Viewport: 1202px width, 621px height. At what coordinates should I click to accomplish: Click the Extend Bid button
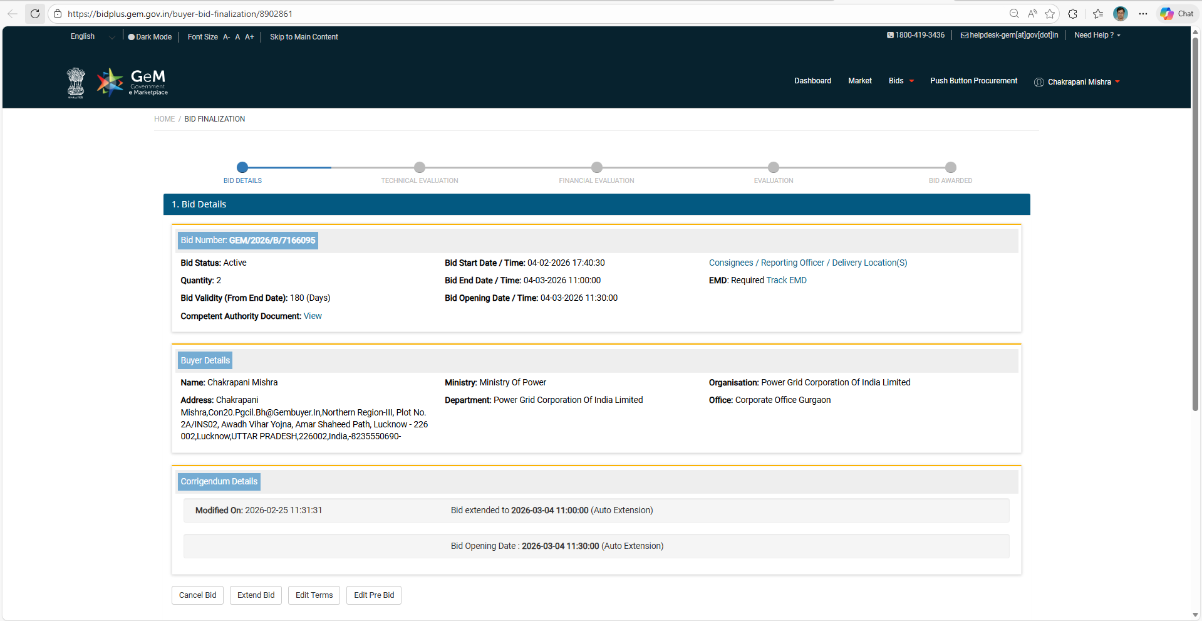point(256,595)
